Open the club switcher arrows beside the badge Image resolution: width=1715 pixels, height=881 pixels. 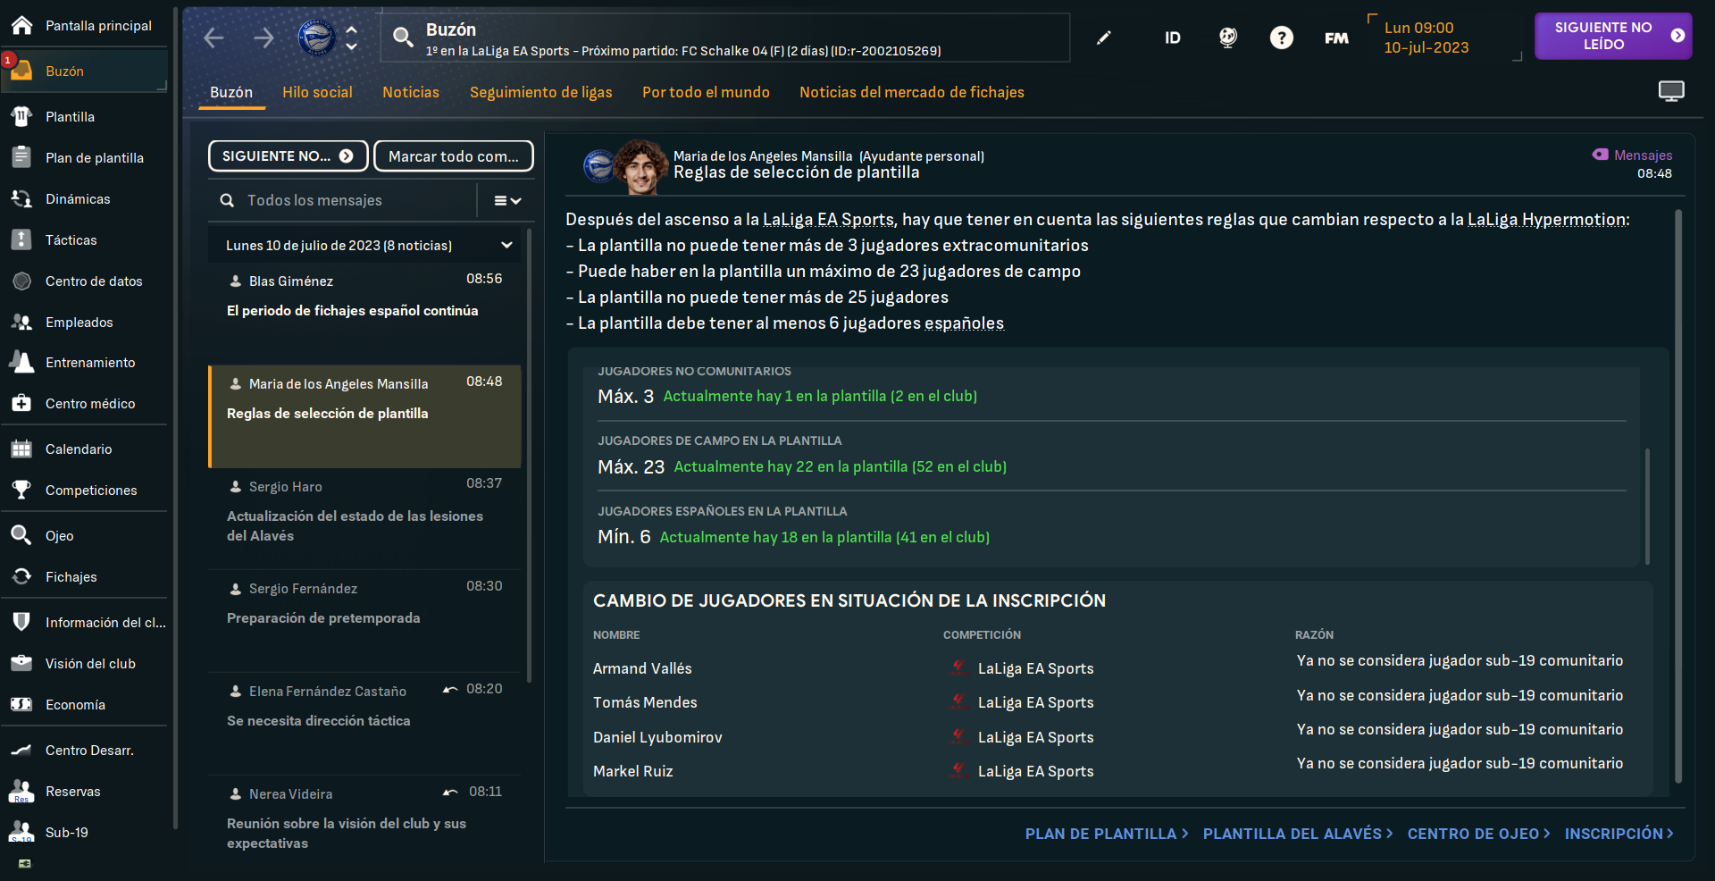coord(352,38)
